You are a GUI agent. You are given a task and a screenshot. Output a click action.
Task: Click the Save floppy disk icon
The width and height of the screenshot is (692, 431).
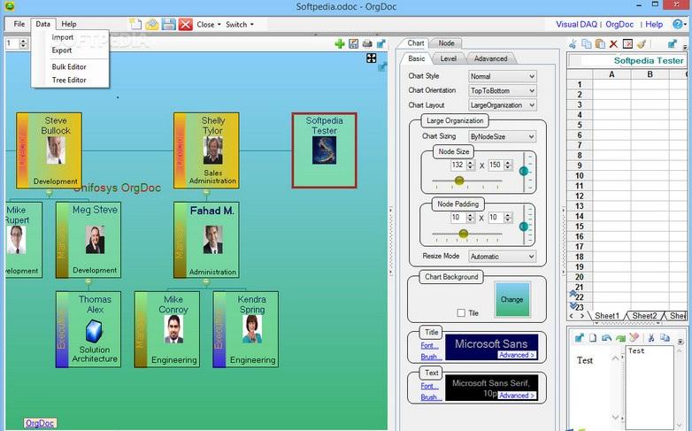[168, 24]
